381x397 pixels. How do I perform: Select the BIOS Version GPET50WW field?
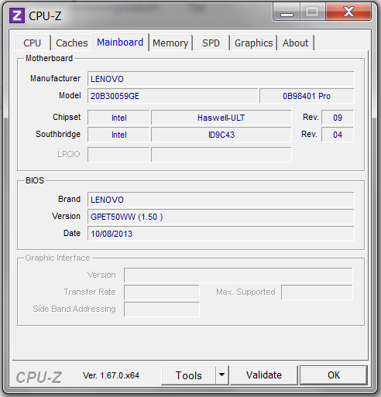221,217
